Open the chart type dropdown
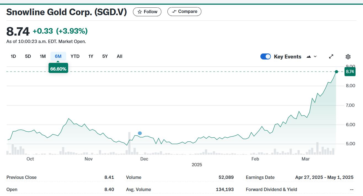 312,57
